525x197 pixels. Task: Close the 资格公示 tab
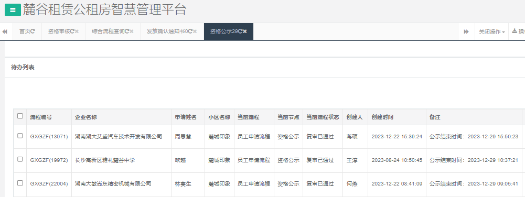[x=245, y=31]
